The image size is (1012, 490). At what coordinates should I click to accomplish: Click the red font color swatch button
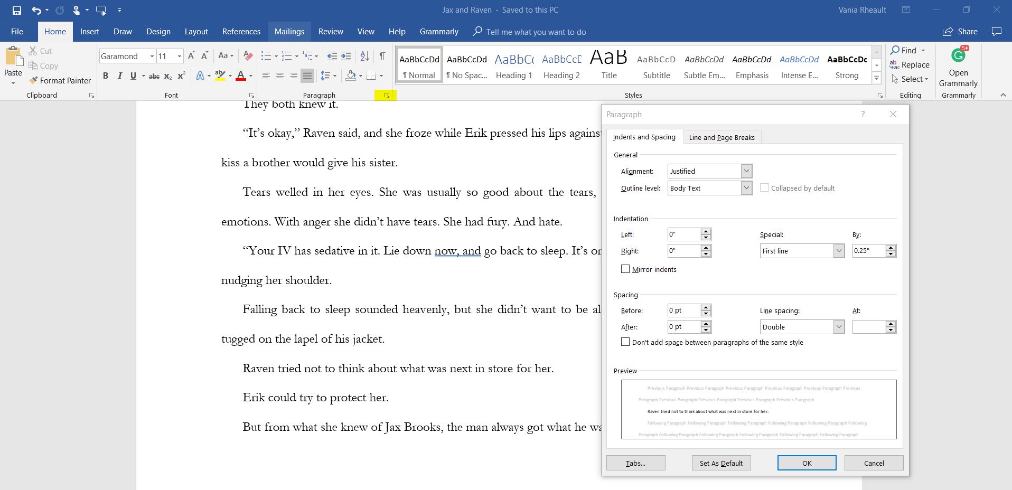point(241,76)
